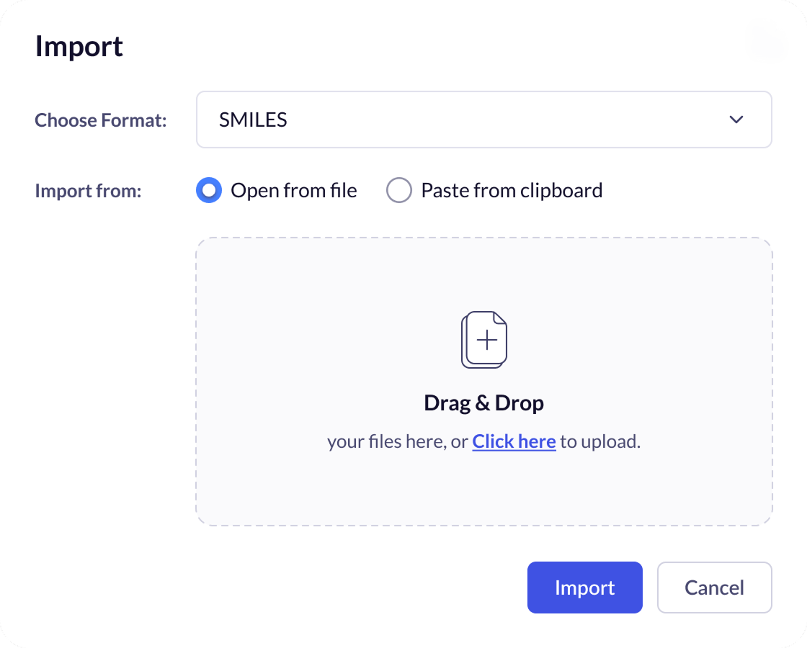This screenshot has width=807, height=648.
Task: Open the Choose Format dropdown showing SMILES
Action: (x=483, y=120)
